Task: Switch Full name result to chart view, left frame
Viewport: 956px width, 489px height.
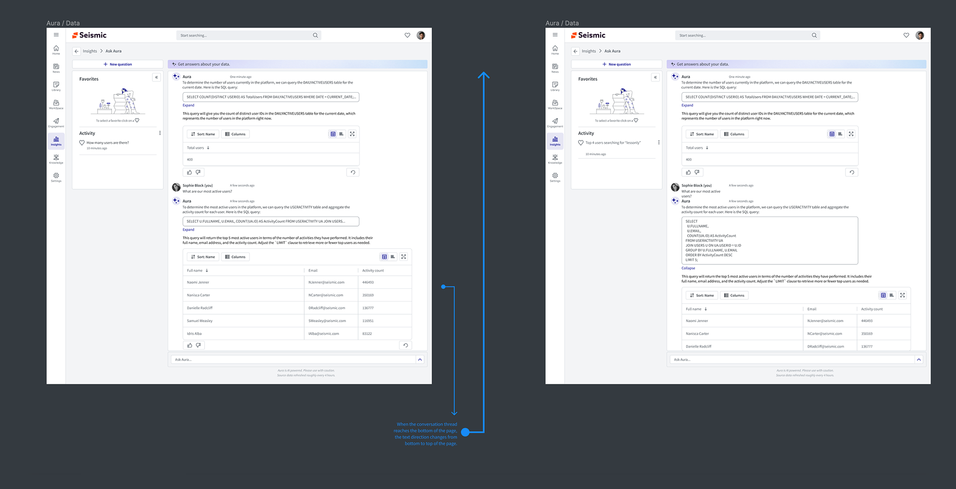Action: pos(393,257)
